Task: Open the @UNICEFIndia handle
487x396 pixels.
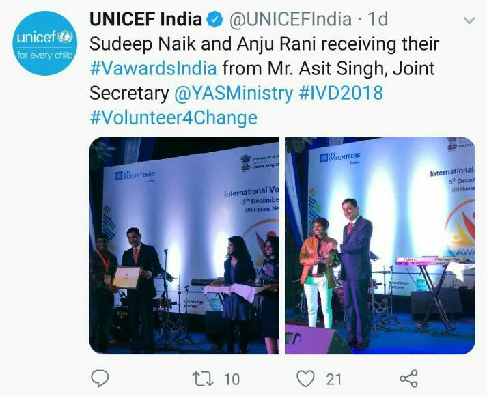Action: pos(290,19)
